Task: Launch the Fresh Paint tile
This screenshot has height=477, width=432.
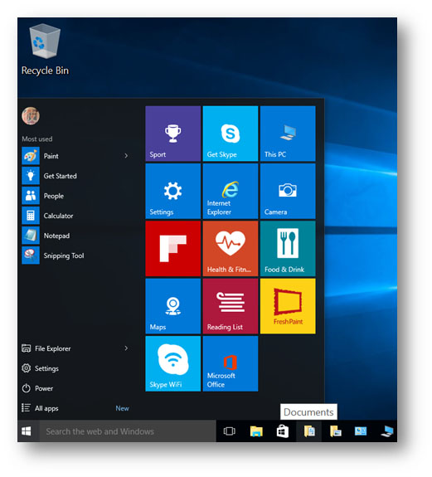Action: click(288, 306)
